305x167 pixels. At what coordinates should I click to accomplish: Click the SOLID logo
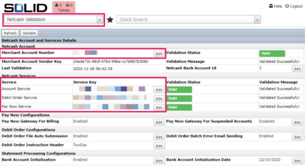pyautogui.click(x=26, y=8)
